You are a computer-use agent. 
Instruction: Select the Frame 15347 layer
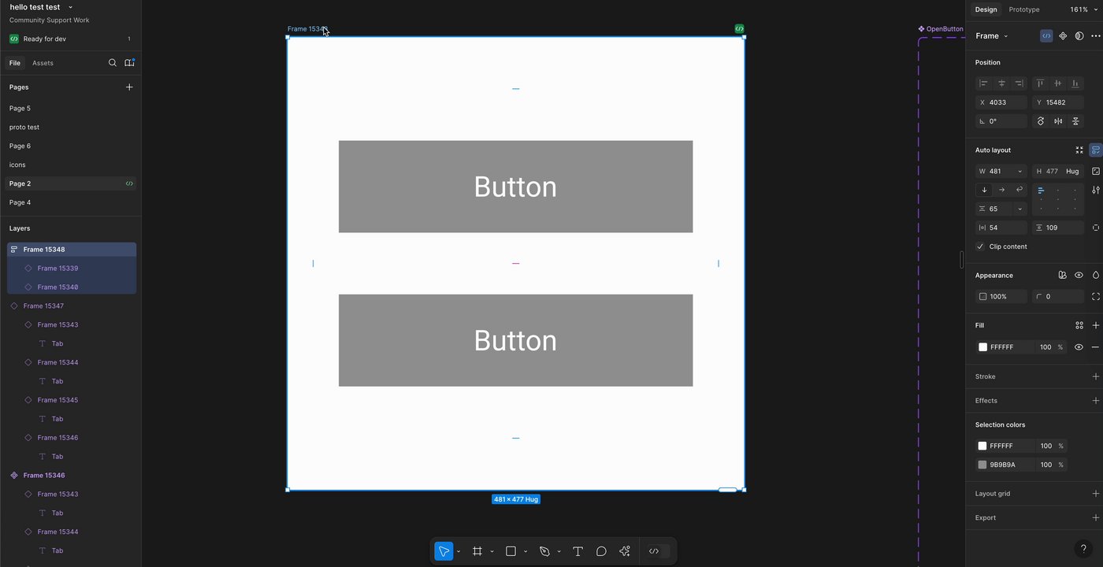(43, 306)
